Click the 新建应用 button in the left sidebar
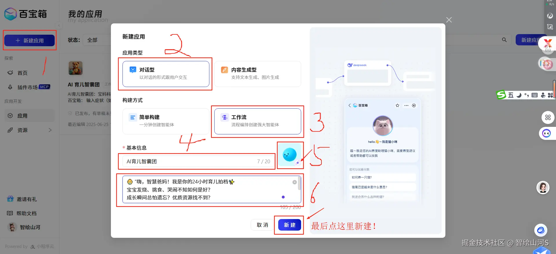The height and width of the screenshot is (254, 556). coord(30,40)
